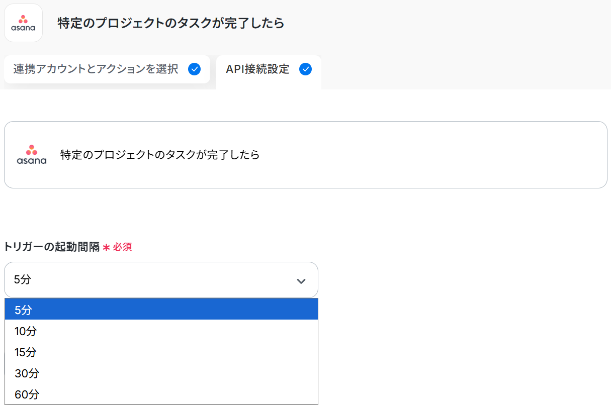Click the header title 特定のプロジェクトのタスクが完了したら
611x406 pixels.
[x=171, y=23]
